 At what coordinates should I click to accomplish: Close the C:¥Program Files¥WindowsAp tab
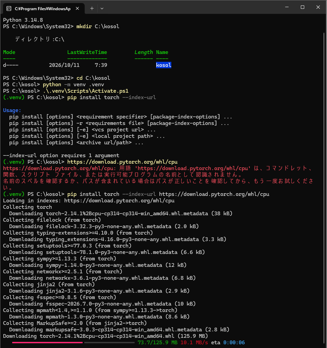point(77,8)
